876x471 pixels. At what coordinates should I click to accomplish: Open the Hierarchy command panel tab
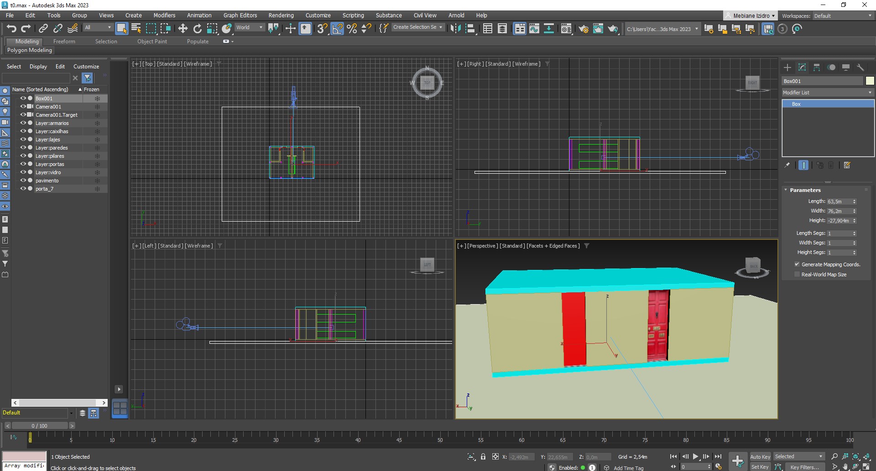click(x=817, y=67)
